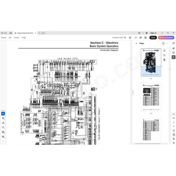This screenshot has height=176, width=176.
Task: Rotate the view with right rail rotate icon
Action: tap(174, 131)
